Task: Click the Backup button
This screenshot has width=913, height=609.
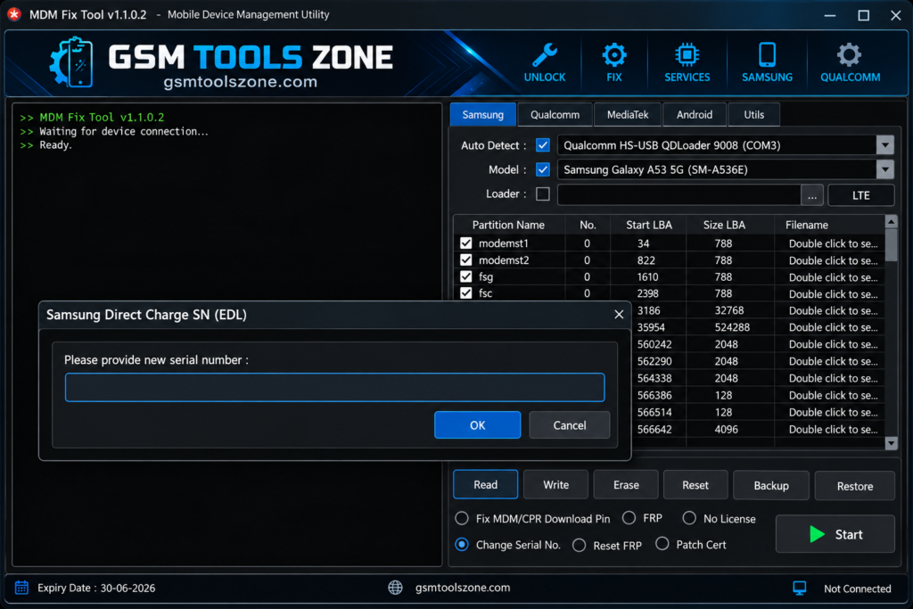Action: 771,485
